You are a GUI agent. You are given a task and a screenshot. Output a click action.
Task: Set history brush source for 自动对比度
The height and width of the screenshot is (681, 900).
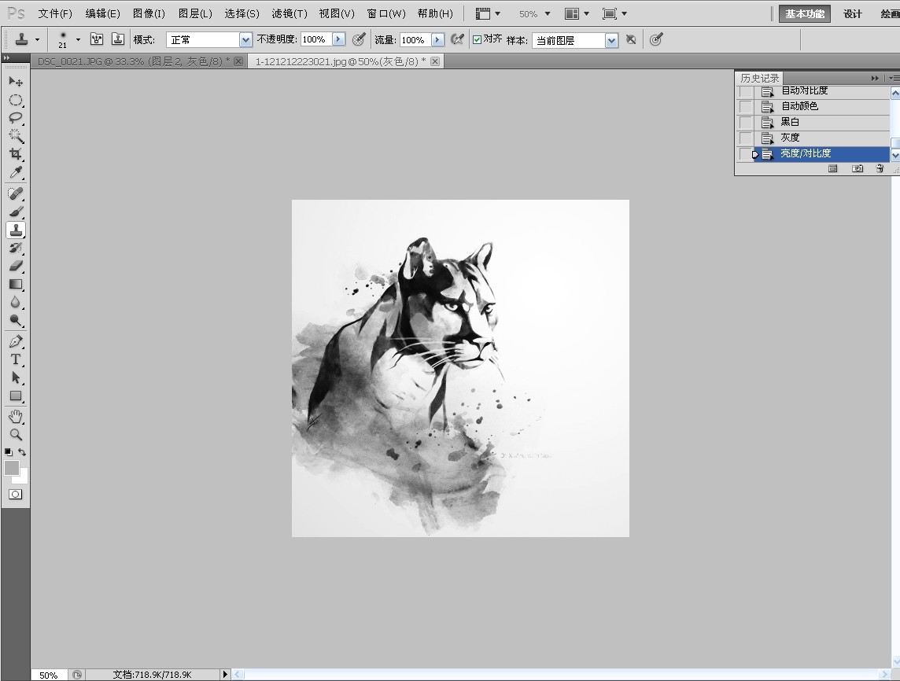click(745, 91)
